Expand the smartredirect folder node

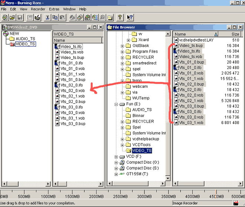[x=122, y=63]
